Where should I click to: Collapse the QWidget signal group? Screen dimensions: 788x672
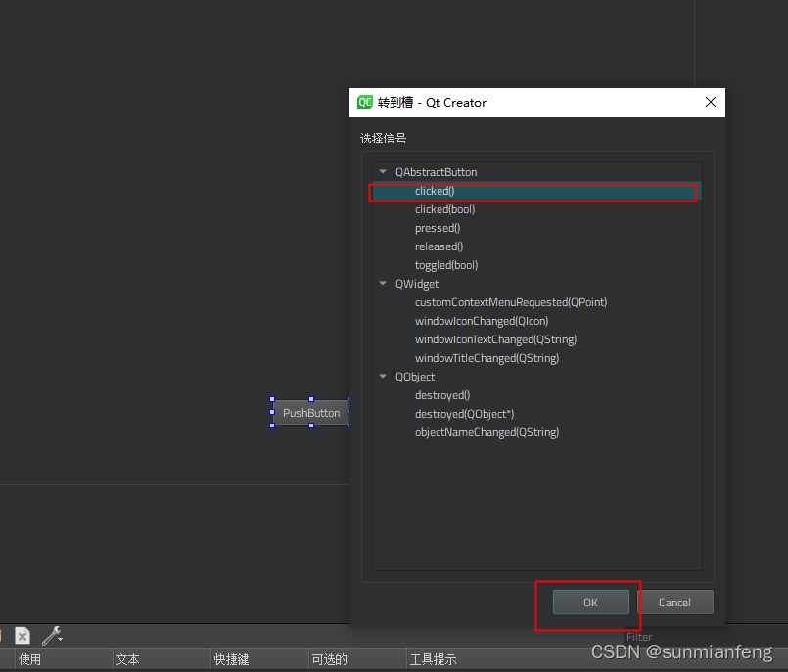[382, 283]
